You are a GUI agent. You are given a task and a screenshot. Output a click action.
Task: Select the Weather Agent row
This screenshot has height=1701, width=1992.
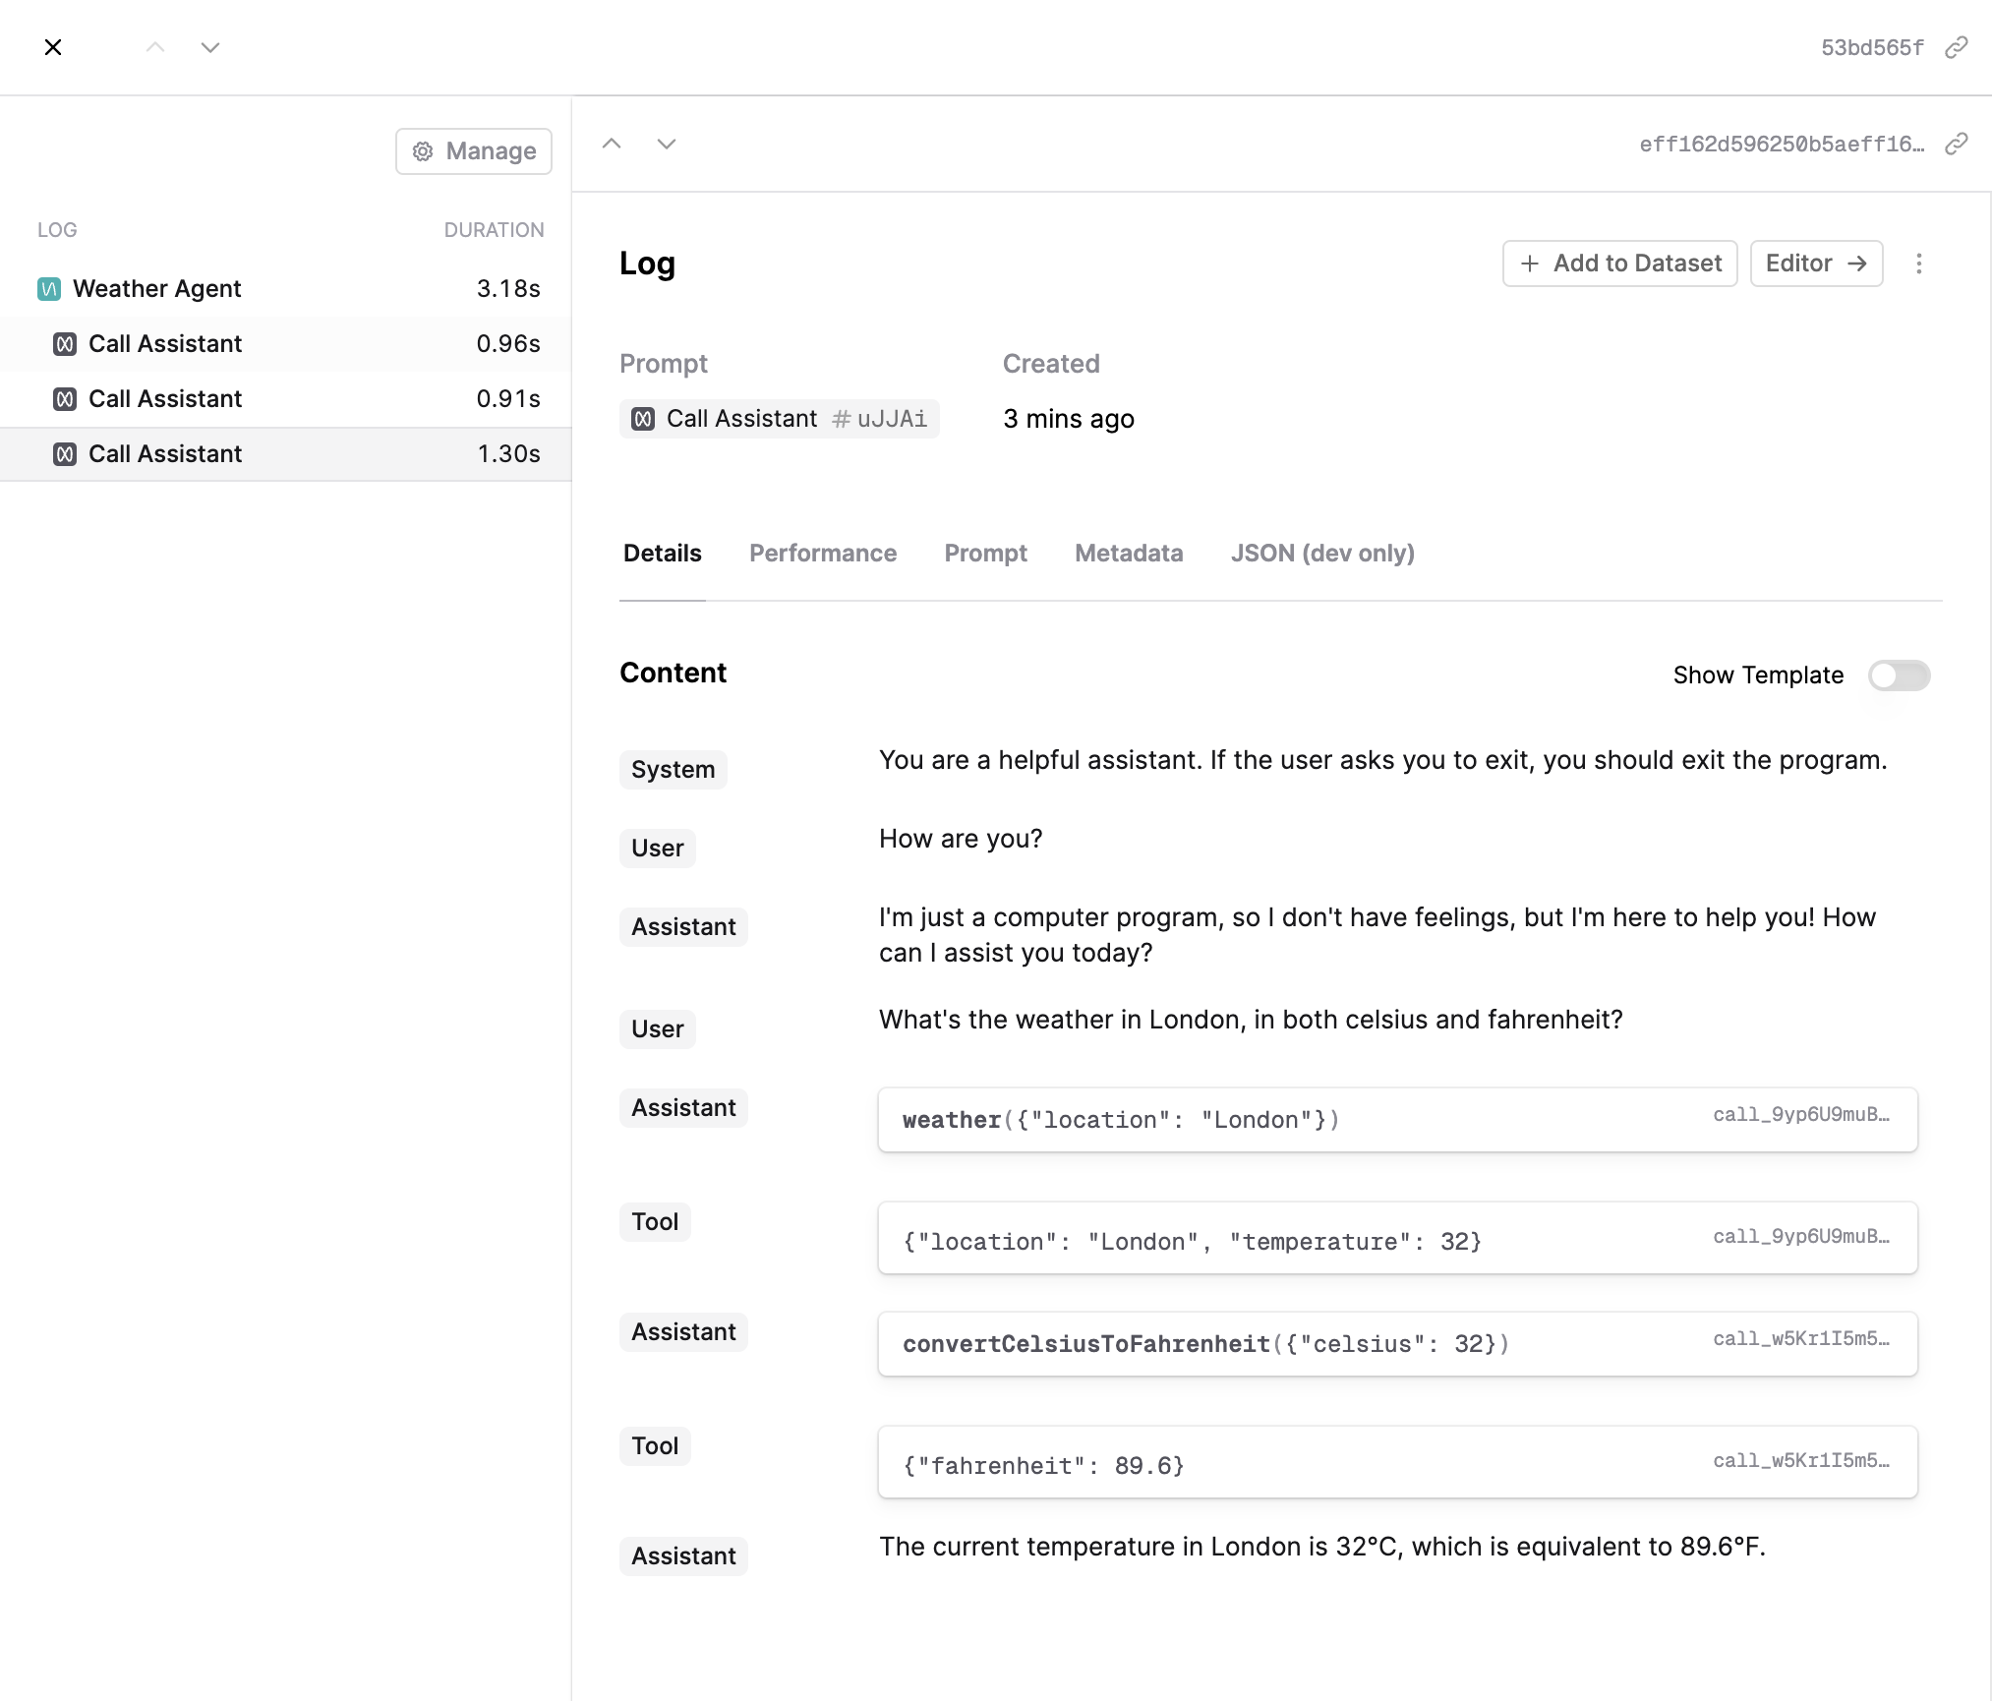click(285, 289)
